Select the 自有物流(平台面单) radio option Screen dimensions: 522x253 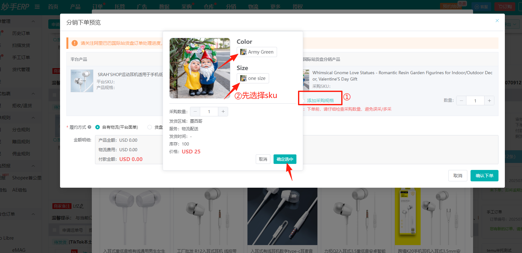(98, 127)
